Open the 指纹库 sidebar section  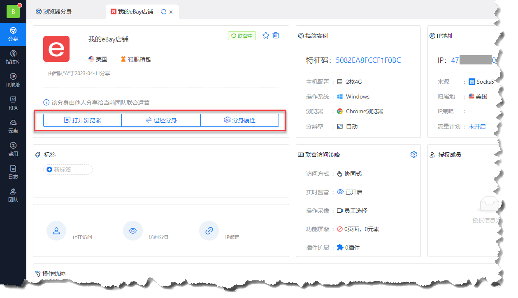point(13,57)
